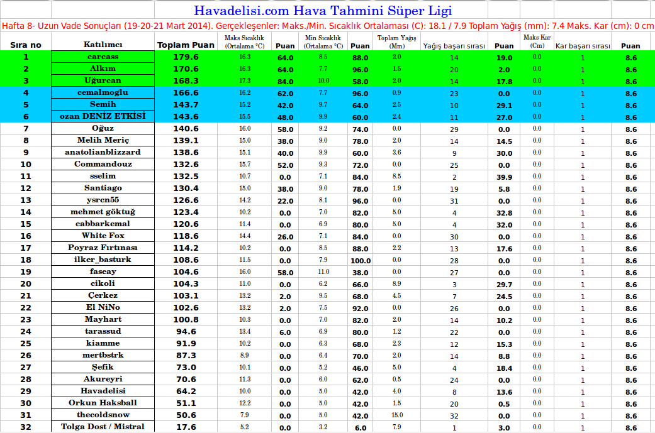Click the total score 179.6 cell
655x433 pixels.
186,57
